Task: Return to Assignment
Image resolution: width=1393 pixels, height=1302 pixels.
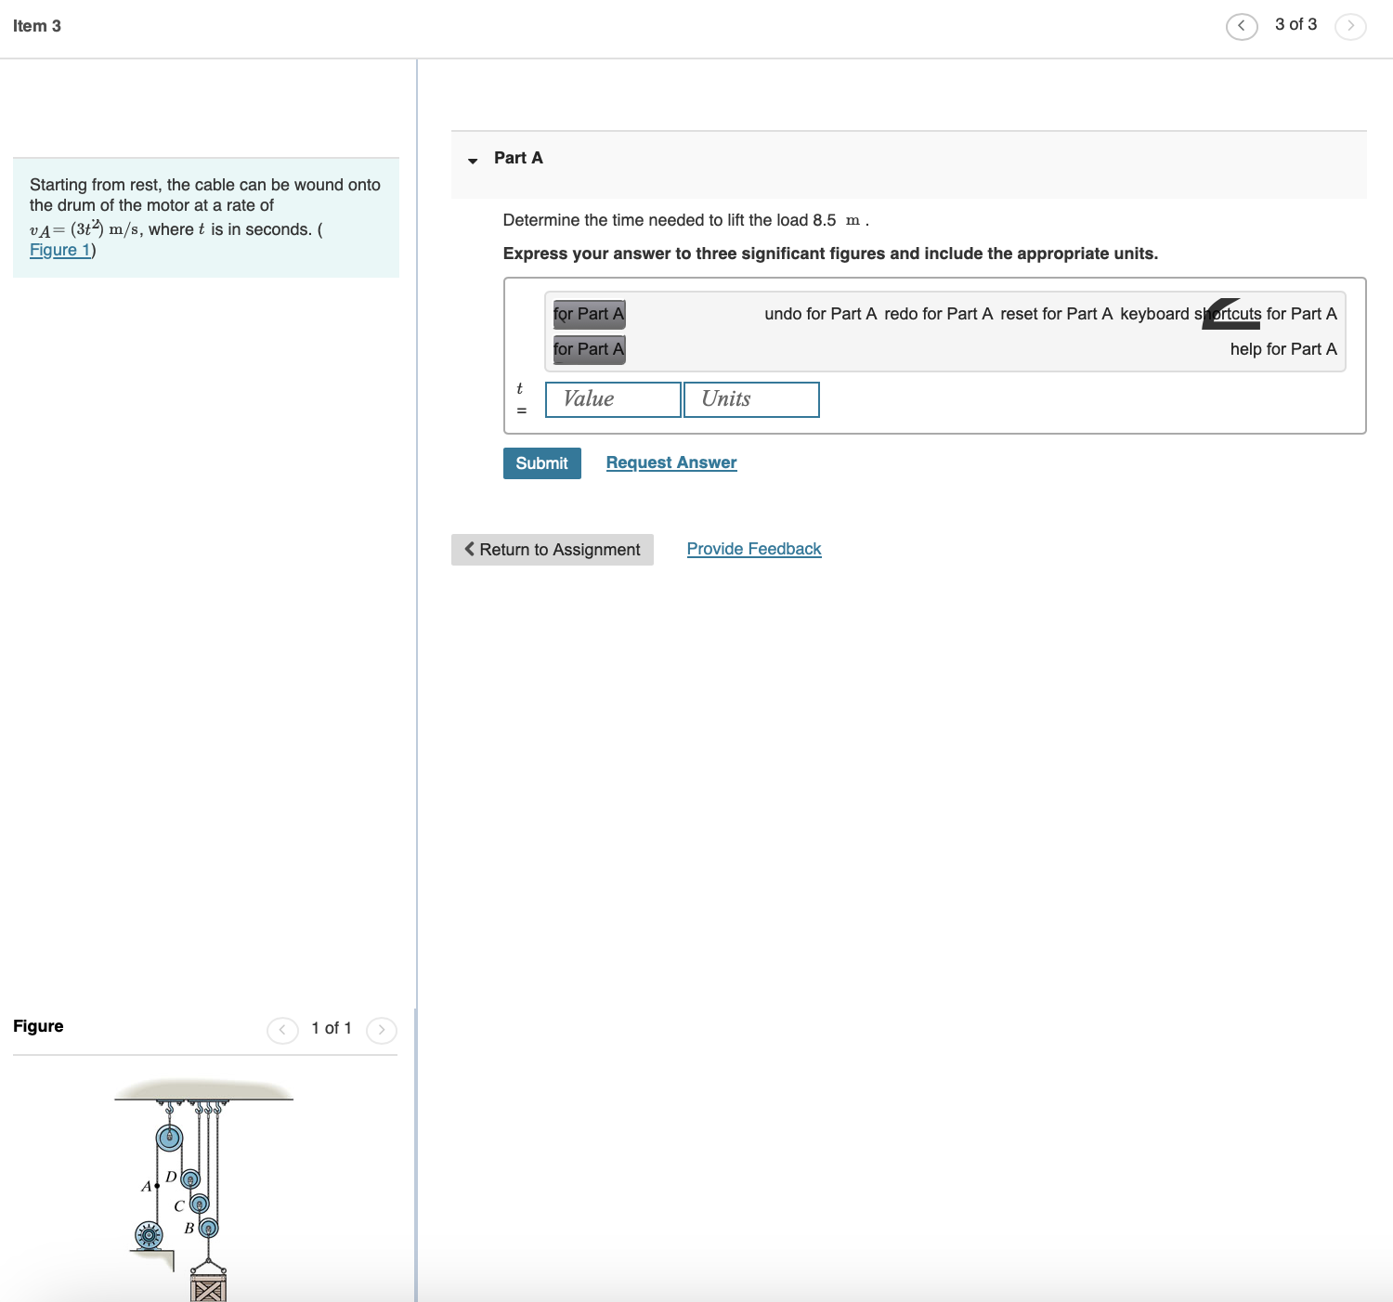Action: [553, 550]
